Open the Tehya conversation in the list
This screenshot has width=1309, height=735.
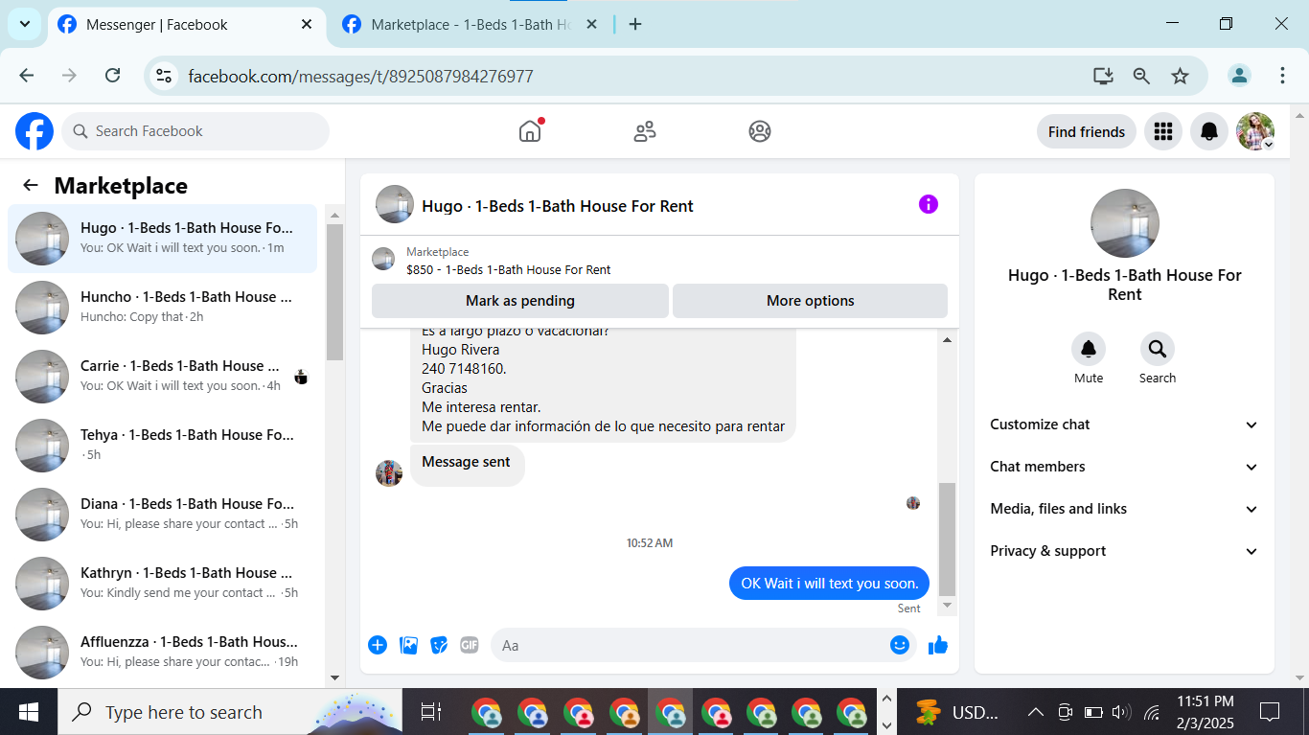(x=163, y=446)
